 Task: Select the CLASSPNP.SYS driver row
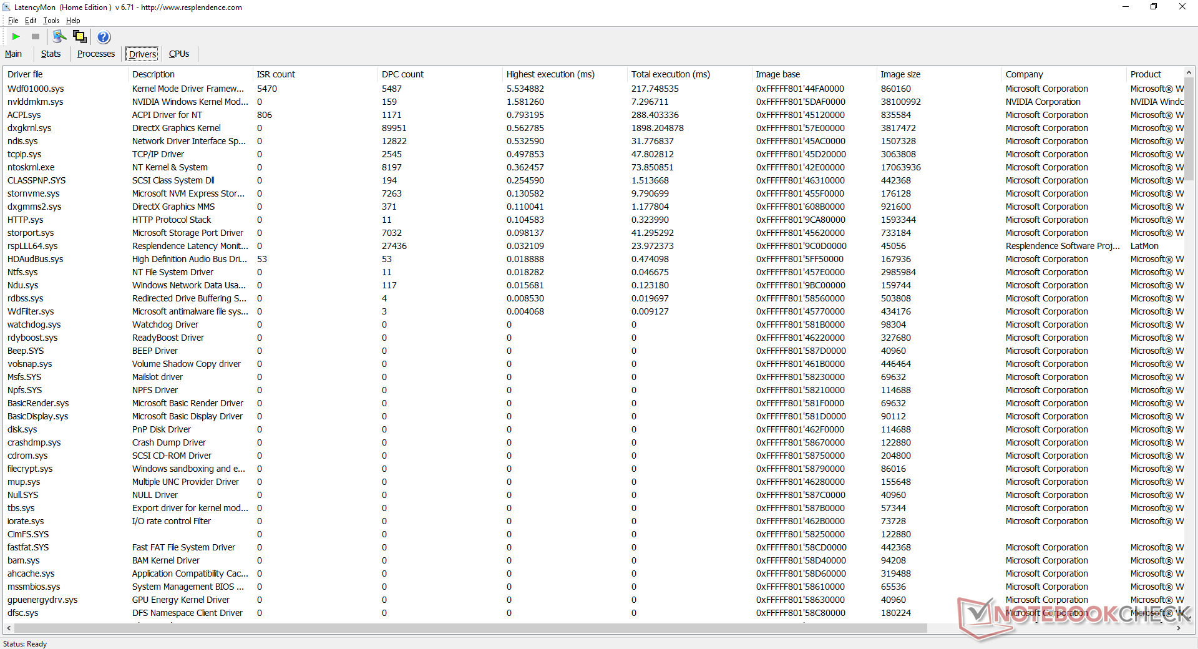coord(593,180)
